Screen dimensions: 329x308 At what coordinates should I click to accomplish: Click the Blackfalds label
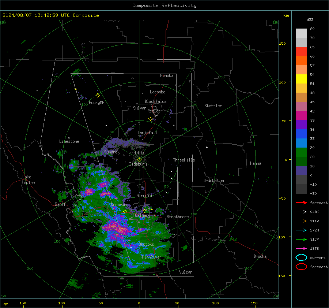[155, 101]
